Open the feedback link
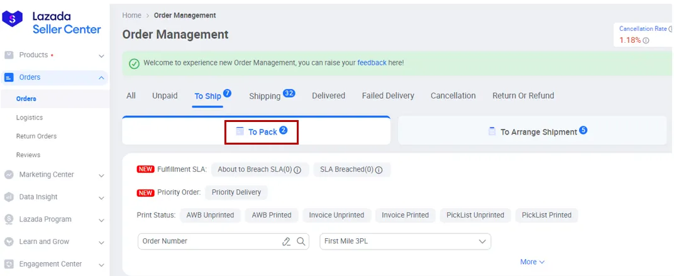The image size is (674, 276). (x=372, y=63)
